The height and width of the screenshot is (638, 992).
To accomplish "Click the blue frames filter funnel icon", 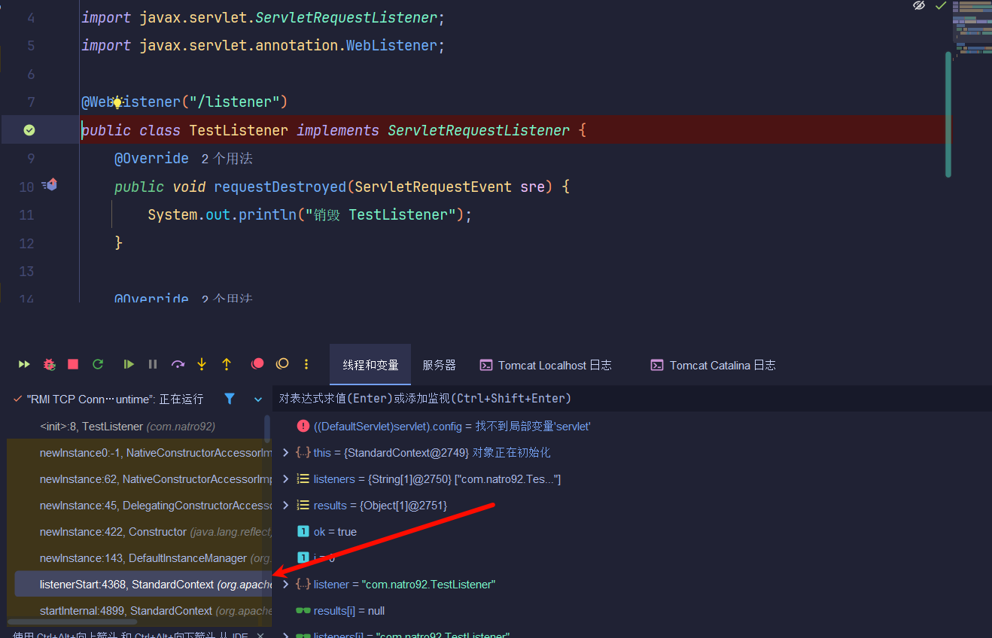I will tap(230, 399).
